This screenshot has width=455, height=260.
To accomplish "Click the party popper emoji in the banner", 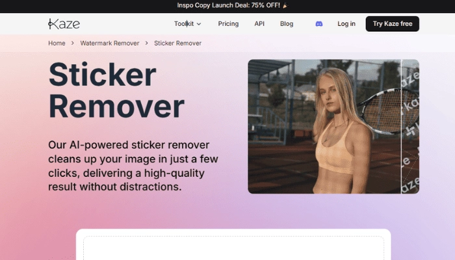I will (285, 5).
